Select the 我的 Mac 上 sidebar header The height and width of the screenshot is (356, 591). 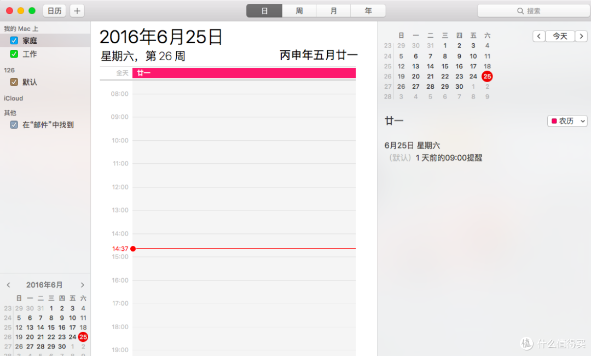(21, 28)
